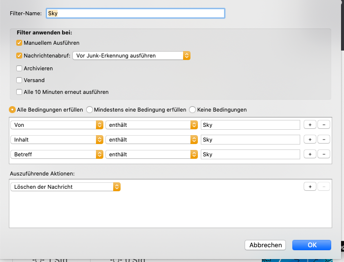The image size is (344, 262).
Task: Click the Filter-Name text field
Action: [135, 13]
